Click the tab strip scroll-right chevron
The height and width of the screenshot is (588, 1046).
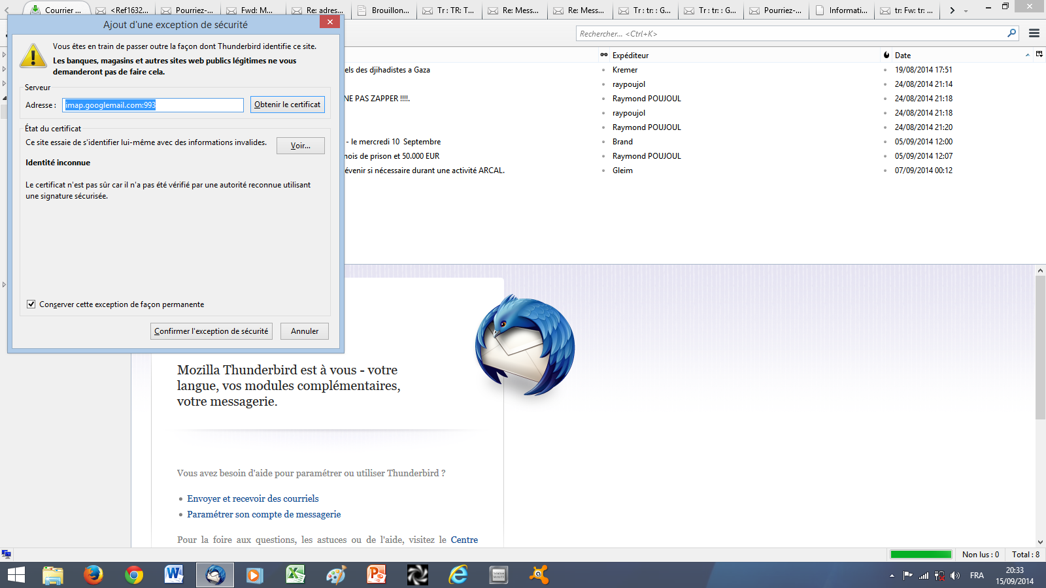(952, 10)
